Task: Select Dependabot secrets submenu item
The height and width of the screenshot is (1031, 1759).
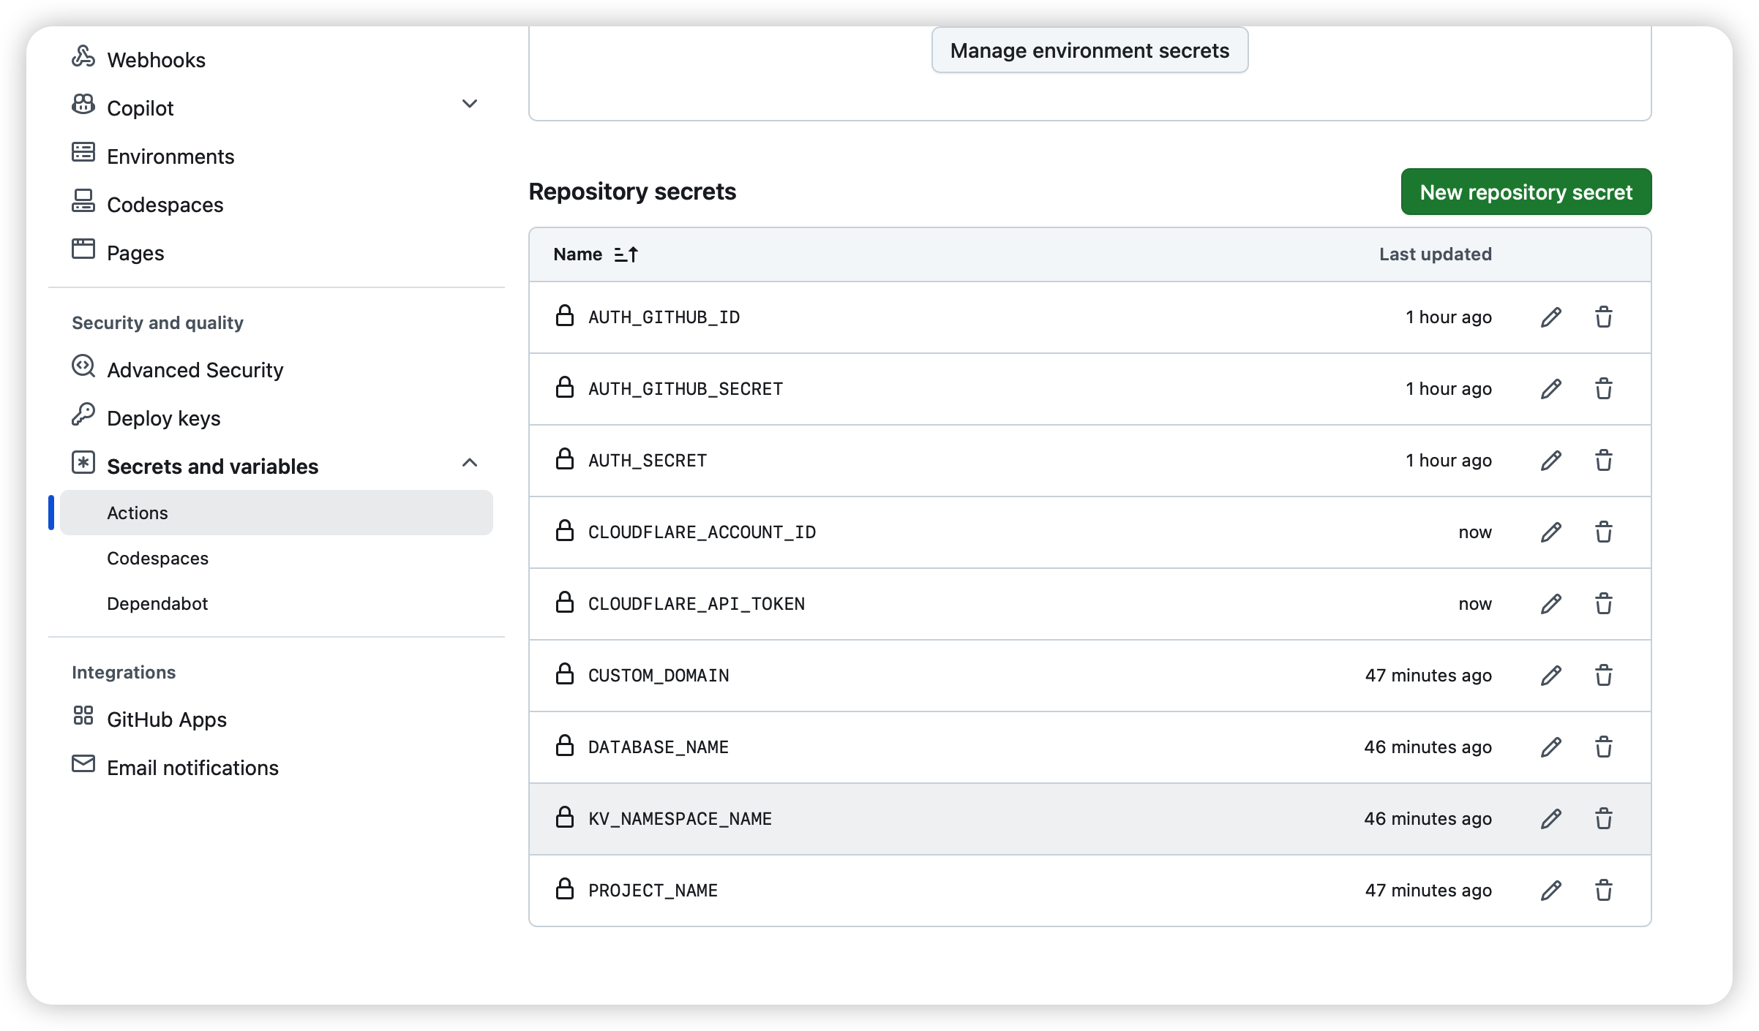Action: click(157, 604)
